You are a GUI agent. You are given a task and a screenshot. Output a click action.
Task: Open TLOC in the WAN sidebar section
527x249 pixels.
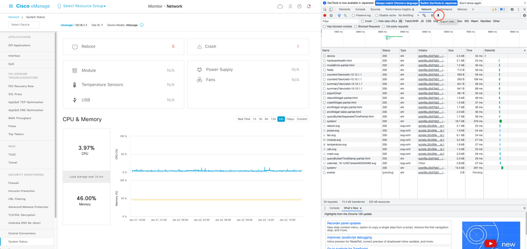pos(12,154)
